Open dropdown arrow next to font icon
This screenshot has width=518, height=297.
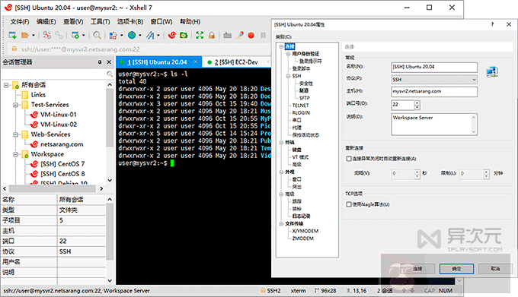[x=158, y=35]
